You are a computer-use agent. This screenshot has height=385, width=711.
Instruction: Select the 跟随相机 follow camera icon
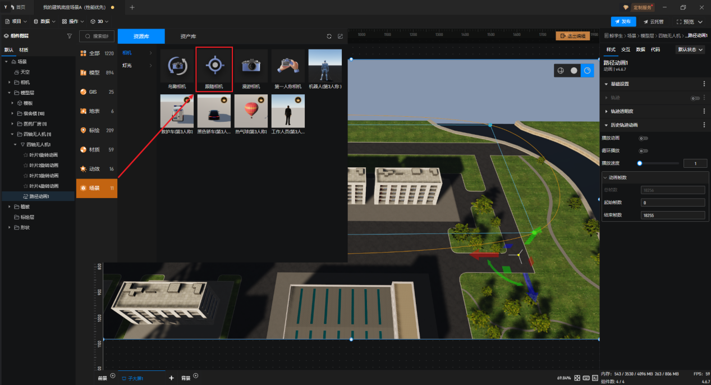pyautogui.click(x=214, y=66)
